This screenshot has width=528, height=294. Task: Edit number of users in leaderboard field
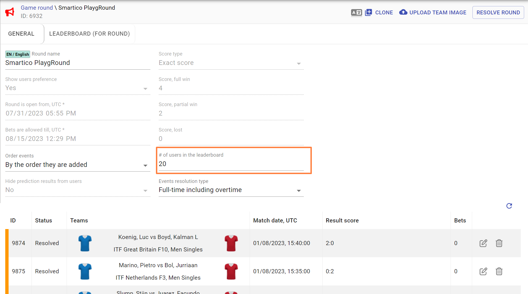pos(231,164)
